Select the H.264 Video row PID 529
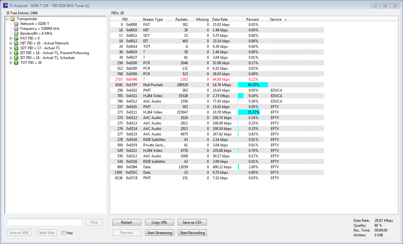The width and height of the screenshot is (403, 244). point(217,151)
